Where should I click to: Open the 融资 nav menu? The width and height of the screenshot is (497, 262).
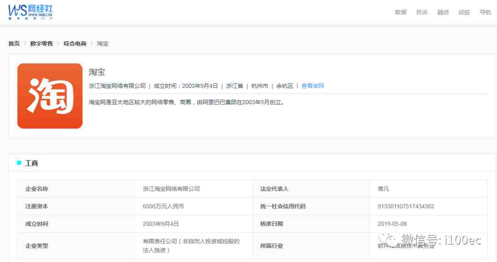(x=443, y=12)
